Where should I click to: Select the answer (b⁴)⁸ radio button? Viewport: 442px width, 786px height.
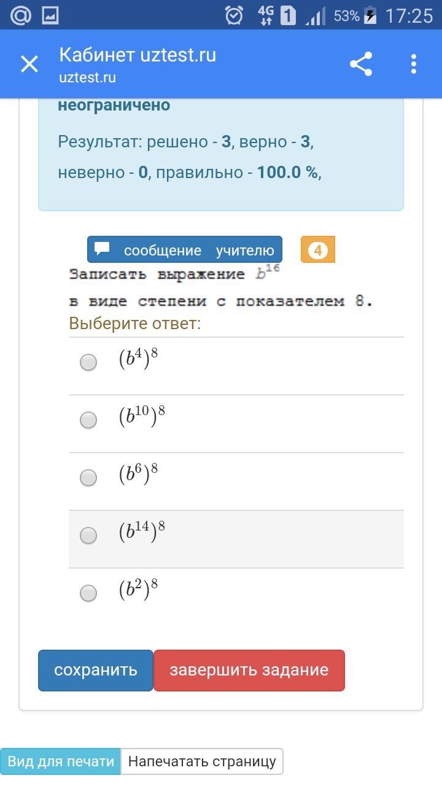[x=89, y=362]
